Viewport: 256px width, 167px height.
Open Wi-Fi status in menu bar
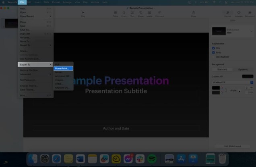pyautogui.click(x=215, y=2)
